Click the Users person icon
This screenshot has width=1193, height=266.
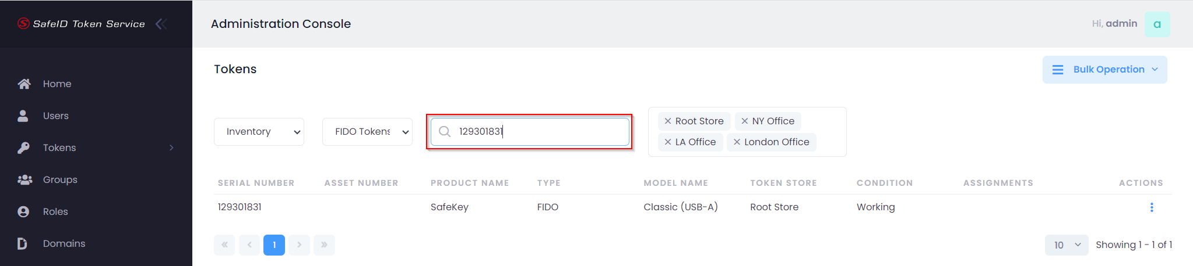[x=23, y=116]
